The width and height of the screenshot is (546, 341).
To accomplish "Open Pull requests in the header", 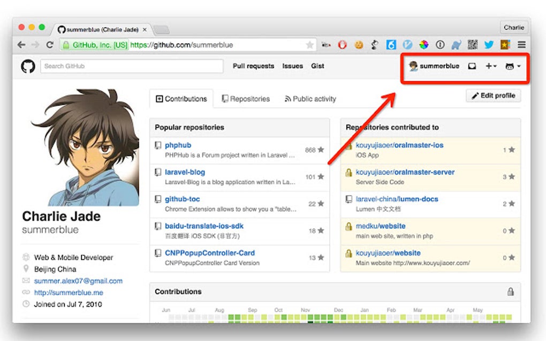I will 254,66.
